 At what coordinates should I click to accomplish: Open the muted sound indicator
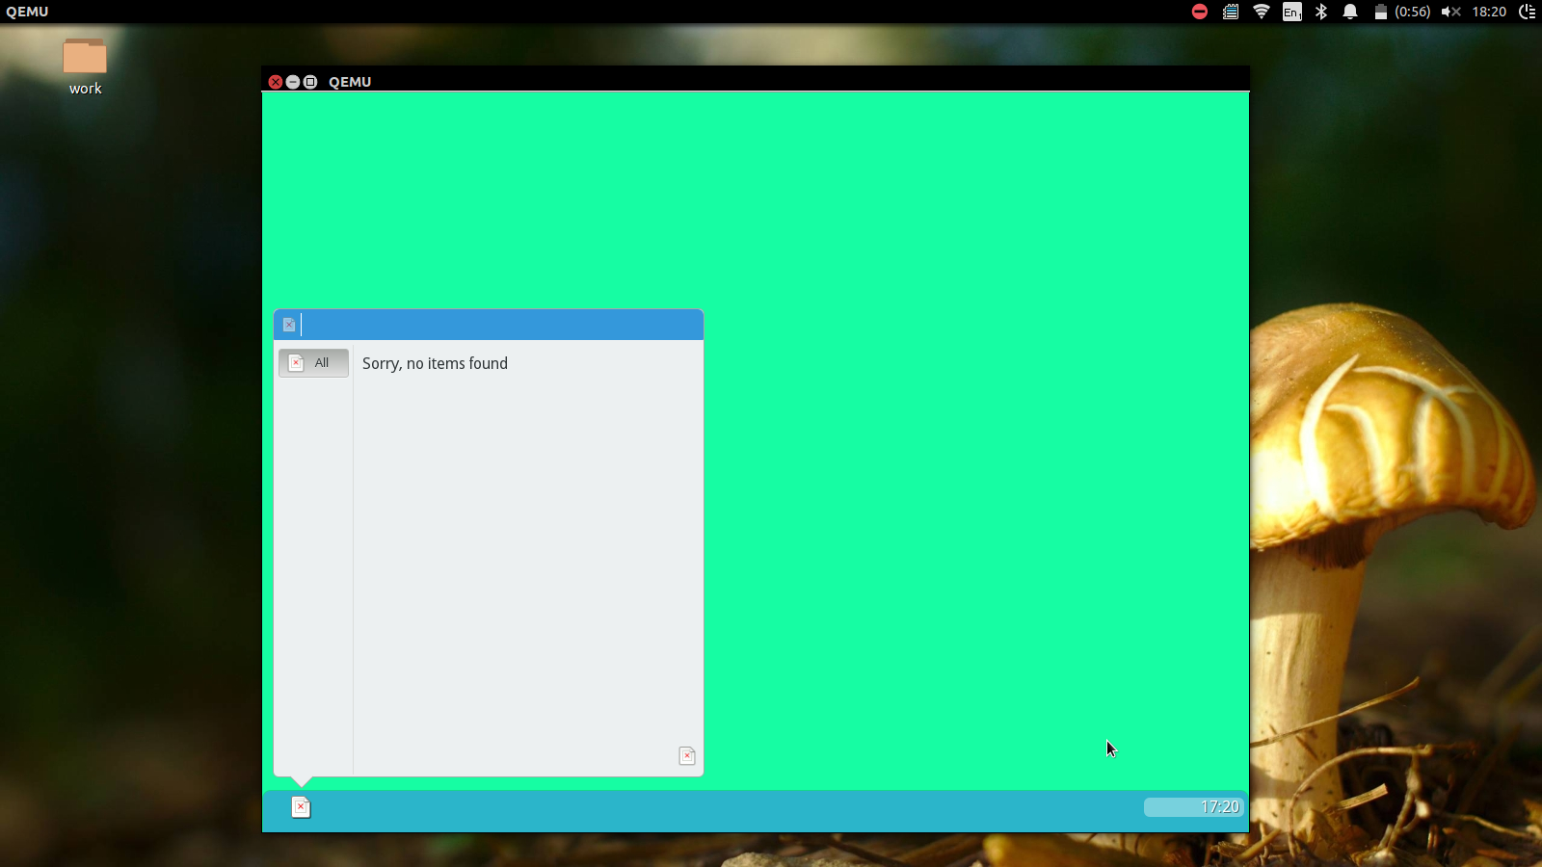coord(1451,12)
